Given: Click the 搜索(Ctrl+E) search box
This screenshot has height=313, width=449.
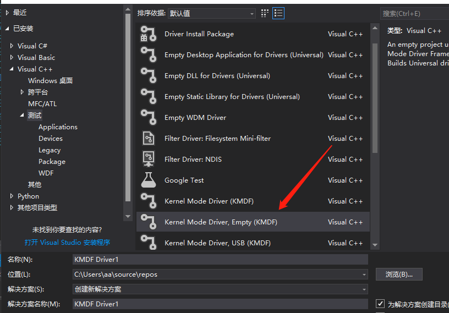Looking at the screenshot, I should click(x=414, y=13).
